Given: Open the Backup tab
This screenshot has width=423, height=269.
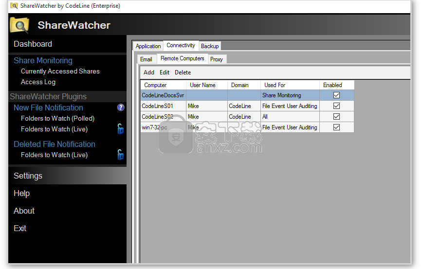Looking at the screenshot, I should (x=210, y=46).
